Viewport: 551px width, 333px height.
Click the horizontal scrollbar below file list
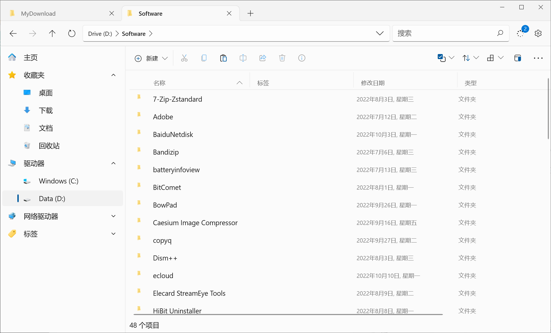pos(288,315)
